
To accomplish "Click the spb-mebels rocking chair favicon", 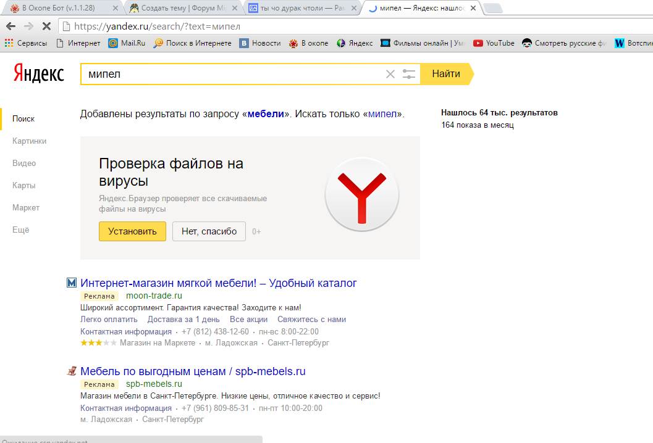I will [x=72, y=371].
